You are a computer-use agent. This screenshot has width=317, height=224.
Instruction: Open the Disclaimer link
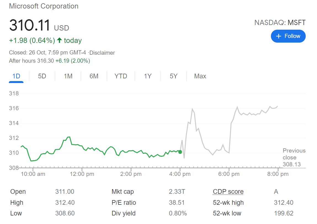tap(102, 53)
